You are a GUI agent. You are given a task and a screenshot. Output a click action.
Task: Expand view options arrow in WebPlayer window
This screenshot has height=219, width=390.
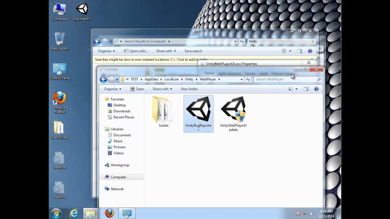(296, 89)
